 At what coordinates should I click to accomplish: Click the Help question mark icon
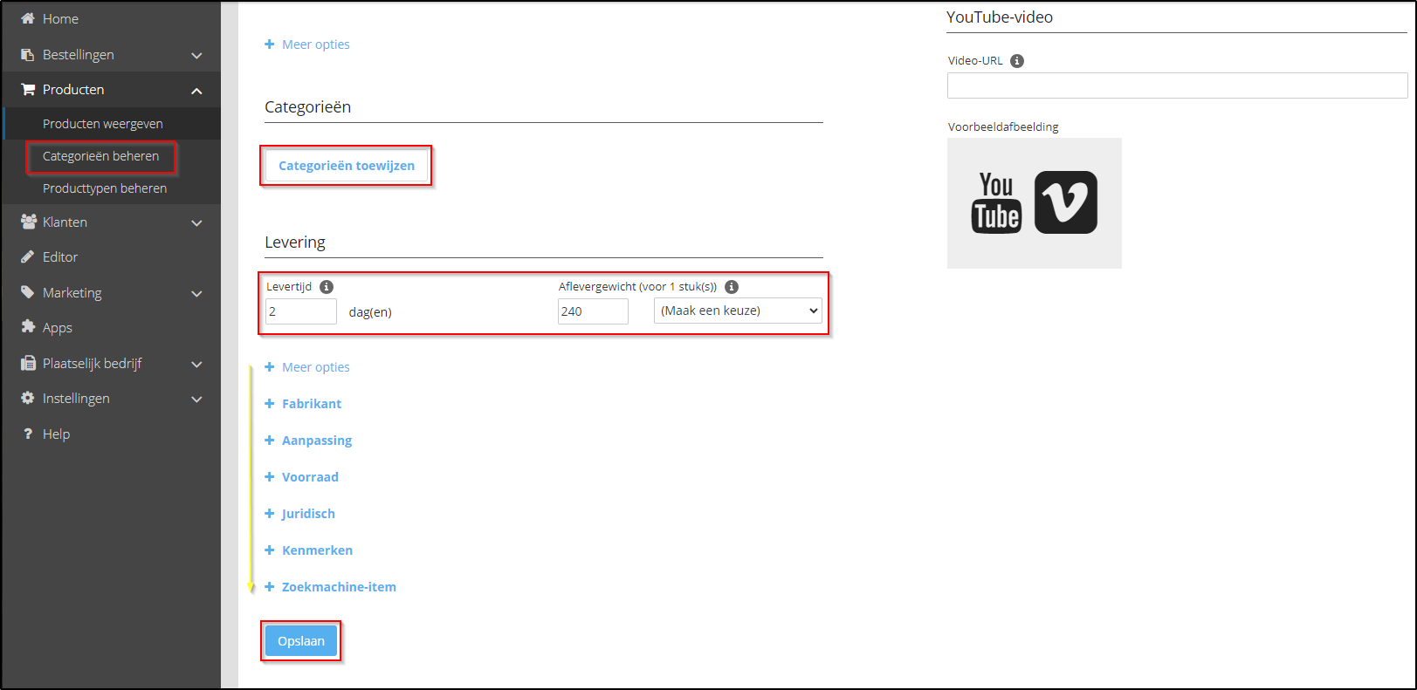28,434
